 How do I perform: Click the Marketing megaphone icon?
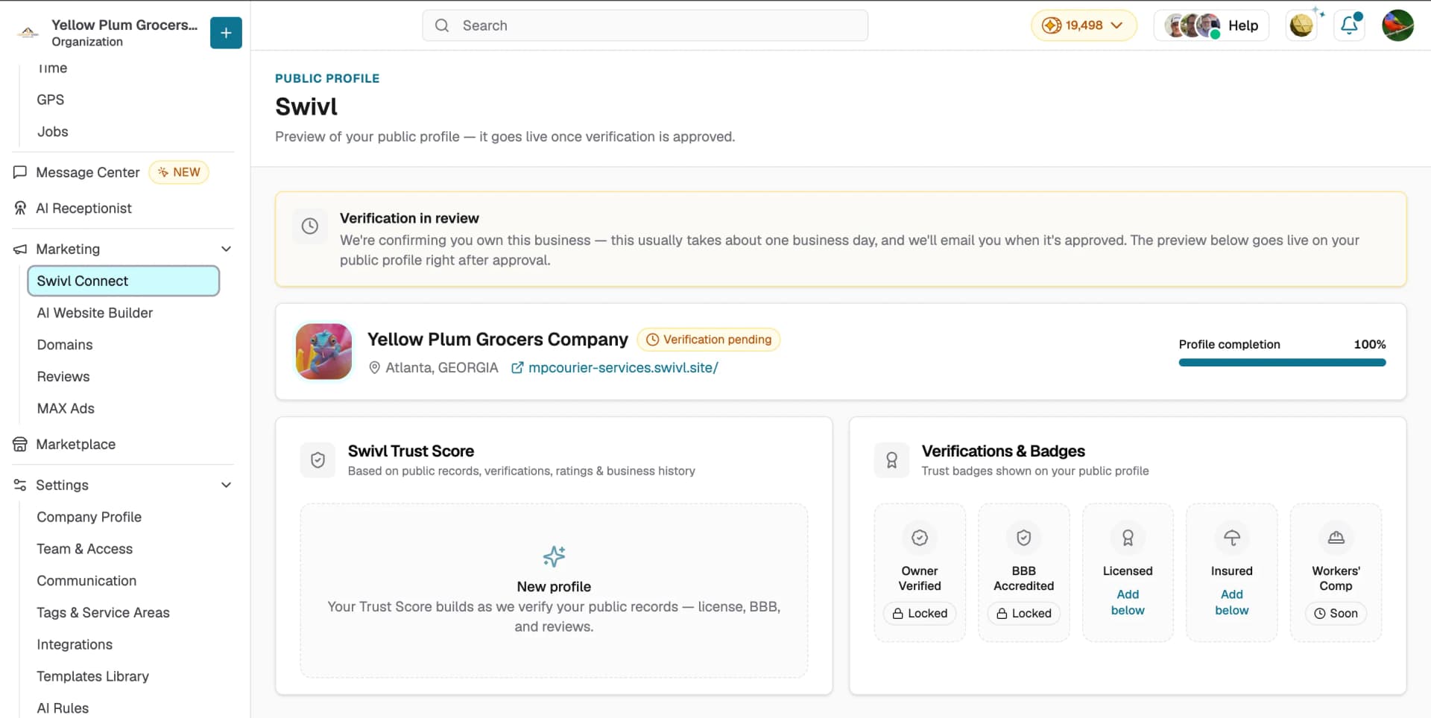[20, 249]
